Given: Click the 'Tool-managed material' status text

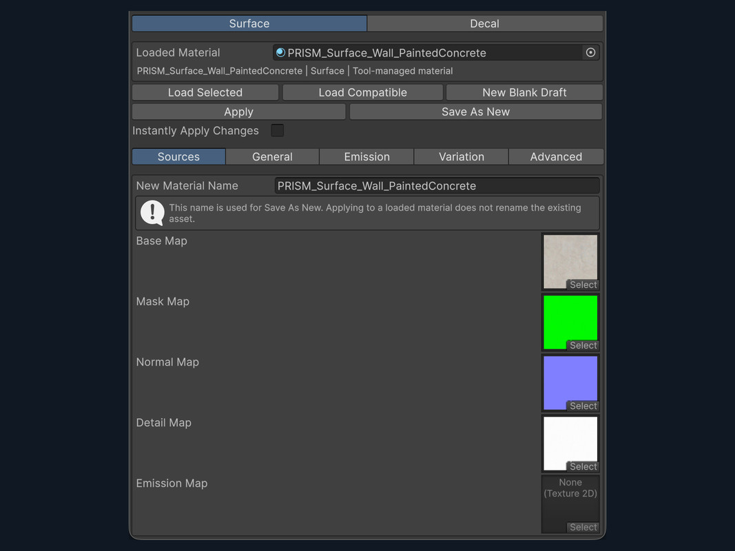Looking at the screenshot, I should coord(403,71).
